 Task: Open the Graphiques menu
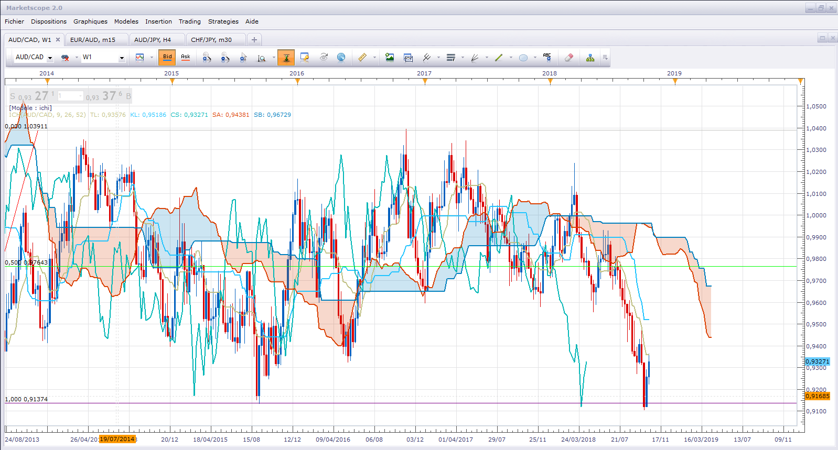(x=90, y=21)
